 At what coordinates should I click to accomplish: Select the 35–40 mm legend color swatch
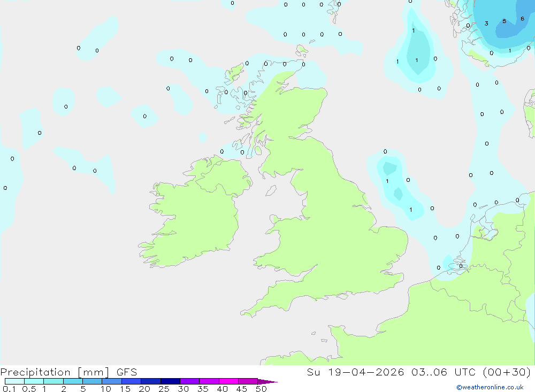coord(209,381)
